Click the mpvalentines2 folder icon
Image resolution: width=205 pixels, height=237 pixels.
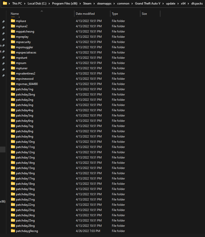pos(13,73)
